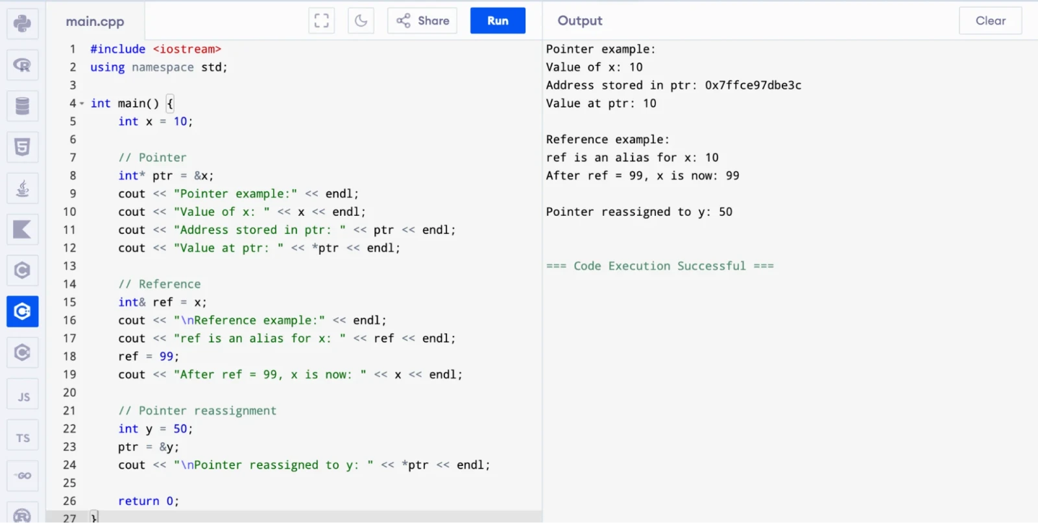
Task: Click output line 'Value at ptr: 10'
Action: 601,104
